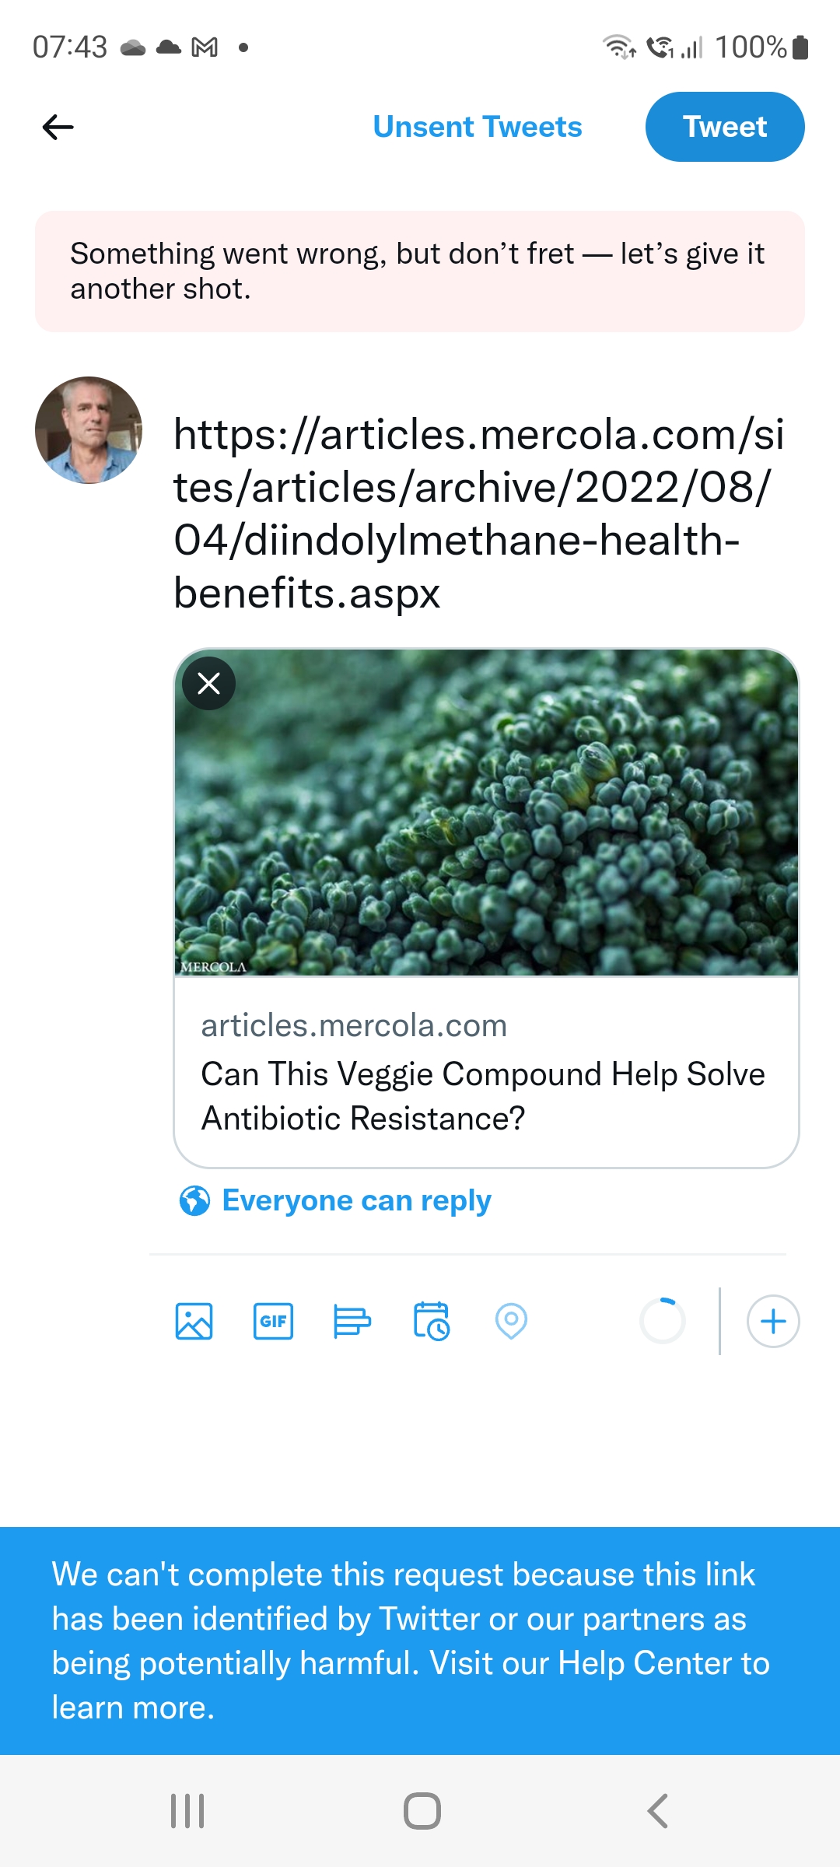Remove the link preview card
Viewport: 840px width, 1867px height.
(208, 684)
